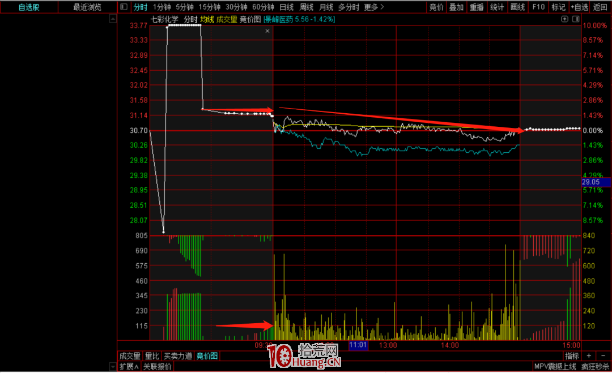The height and width of the screenshot is (373, 612).
Task: Click the 10.00% top percent axis value
Action: pos(595,25)
